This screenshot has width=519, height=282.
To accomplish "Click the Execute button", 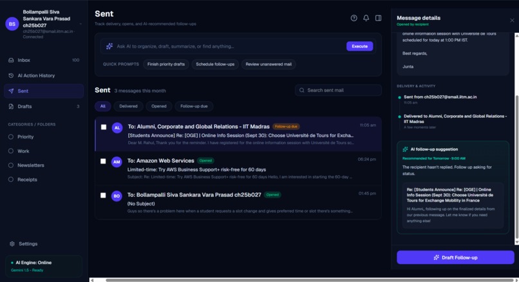I will pyautogui.click(x=359, y=46).
